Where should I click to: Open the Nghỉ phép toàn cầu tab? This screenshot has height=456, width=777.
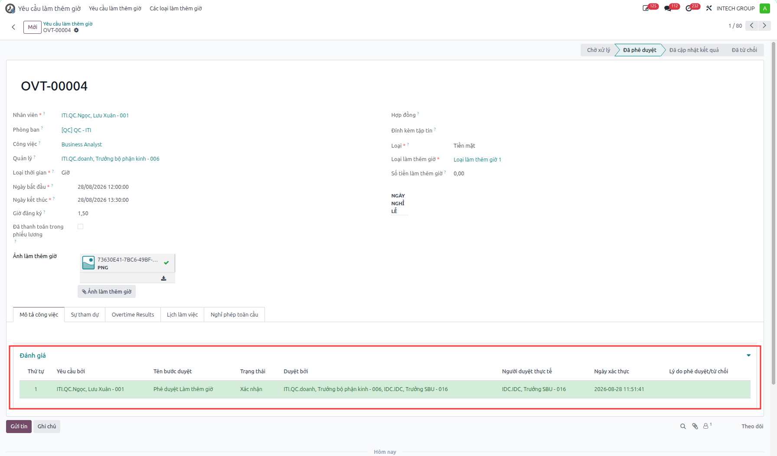234,315
